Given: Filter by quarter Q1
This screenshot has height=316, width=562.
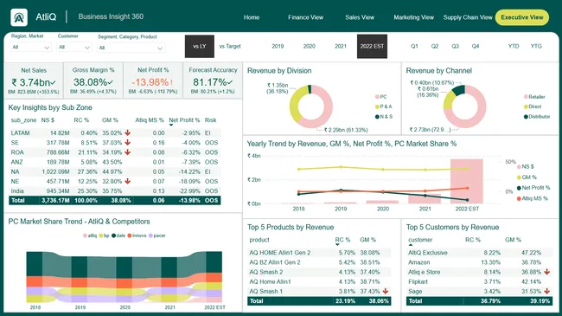Looking at the screenshot, I should click(414, 47).
